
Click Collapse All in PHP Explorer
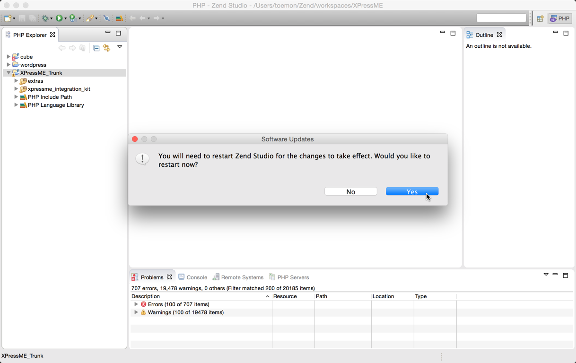click(x=96, y=48)
